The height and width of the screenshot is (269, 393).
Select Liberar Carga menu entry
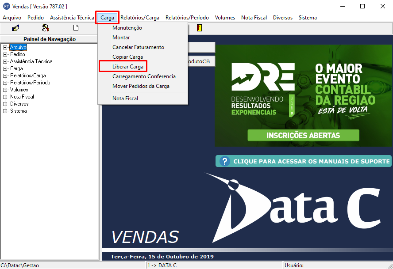point(143,67)
